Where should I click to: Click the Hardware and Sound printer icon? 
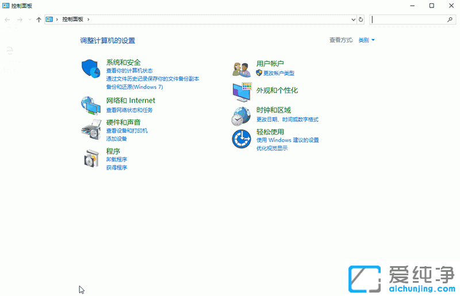(x=91, y=130)
